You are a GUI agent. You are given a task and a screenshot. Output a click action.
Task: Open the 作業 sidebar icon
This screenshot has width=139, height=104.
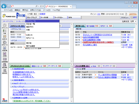5,32
